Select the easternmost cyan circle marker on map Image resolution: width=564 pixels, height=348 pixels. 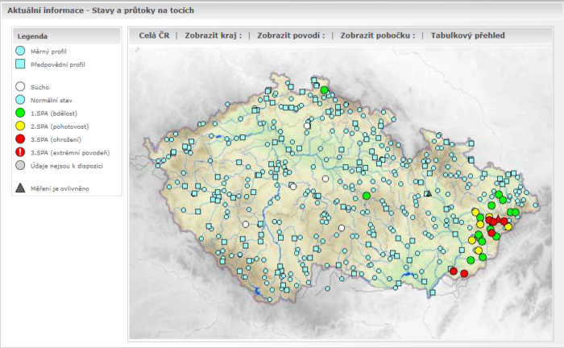tap(536, 205)
